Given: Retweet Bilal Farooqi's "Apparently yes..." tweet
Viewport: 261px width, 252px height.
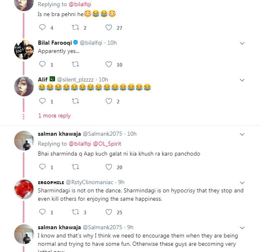Looking at the screenshot, I should click(75, 65).
